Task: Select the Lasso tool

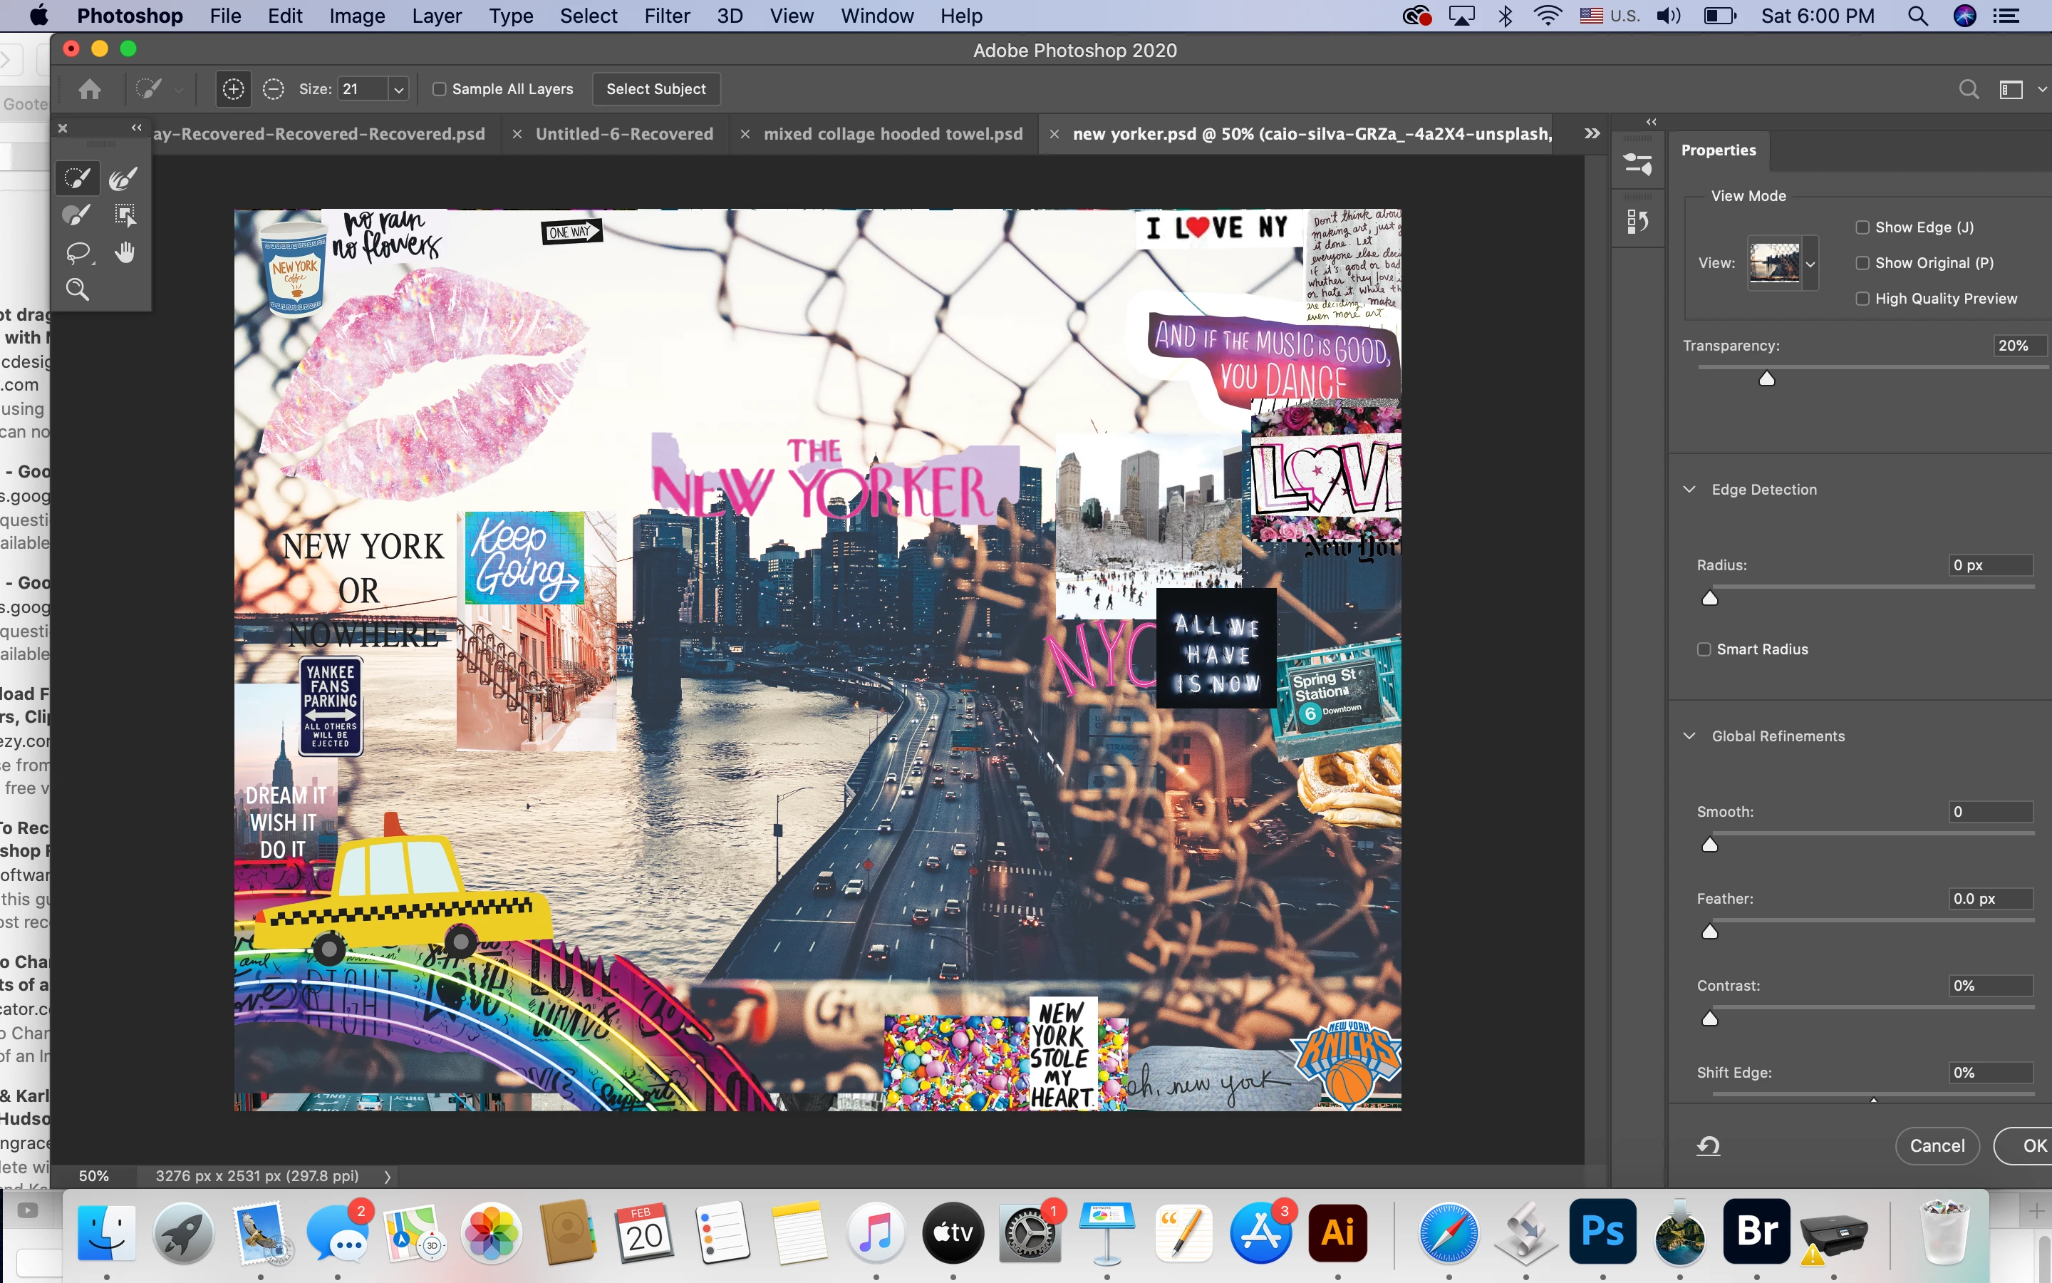Action: tap(78, 253)
